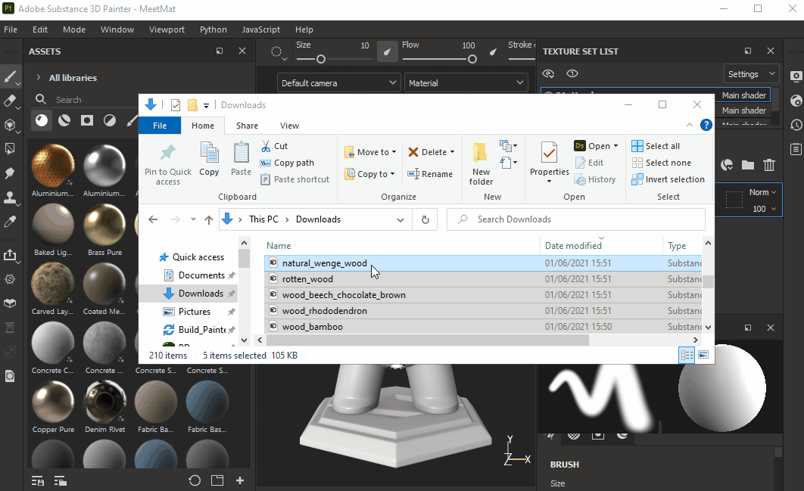This screenshot has width=804, height=491.
Task: Adjust the brush Size slider handle
Action: (x=321, y=59)
